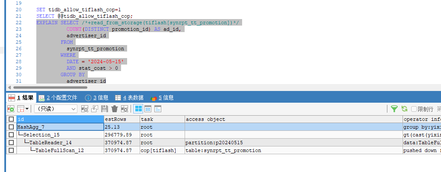Click the cancel changes icon
Image resolution: width=441 pixels, height=172 pixels.
click(x=125, y=109)
